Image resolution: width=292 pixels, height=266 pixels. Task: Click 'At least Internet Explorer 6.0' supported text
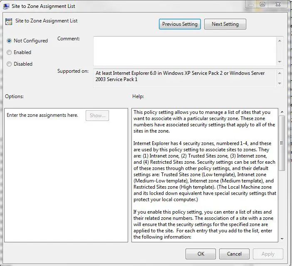pyautogui.click(x=180, y=76)
